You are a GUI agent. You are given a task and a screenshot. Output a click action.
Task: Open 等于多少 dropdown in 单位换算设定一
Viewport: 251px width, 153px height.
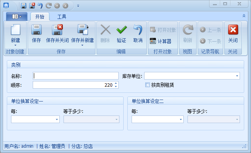click(116, 119)
